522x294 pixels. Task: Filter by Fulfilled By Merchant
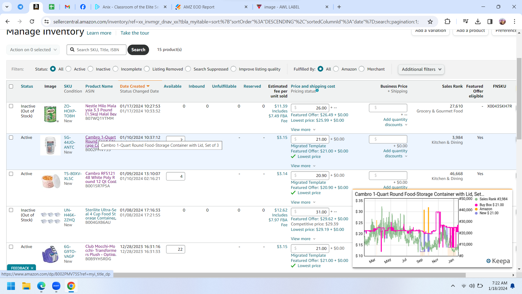click(x=362, y=69)
